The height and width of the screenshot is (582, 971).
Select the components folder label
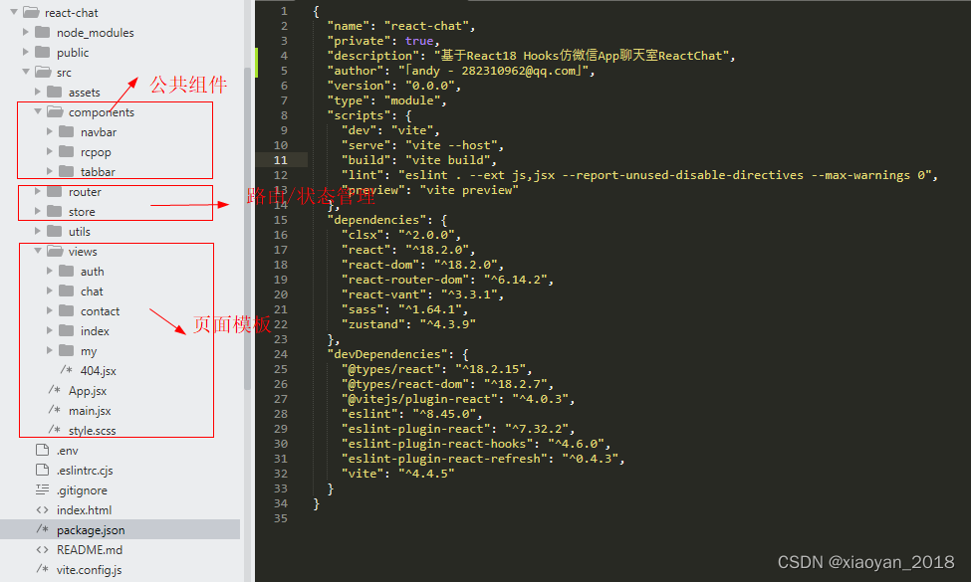pyautogui.click(x=101, y=112)
